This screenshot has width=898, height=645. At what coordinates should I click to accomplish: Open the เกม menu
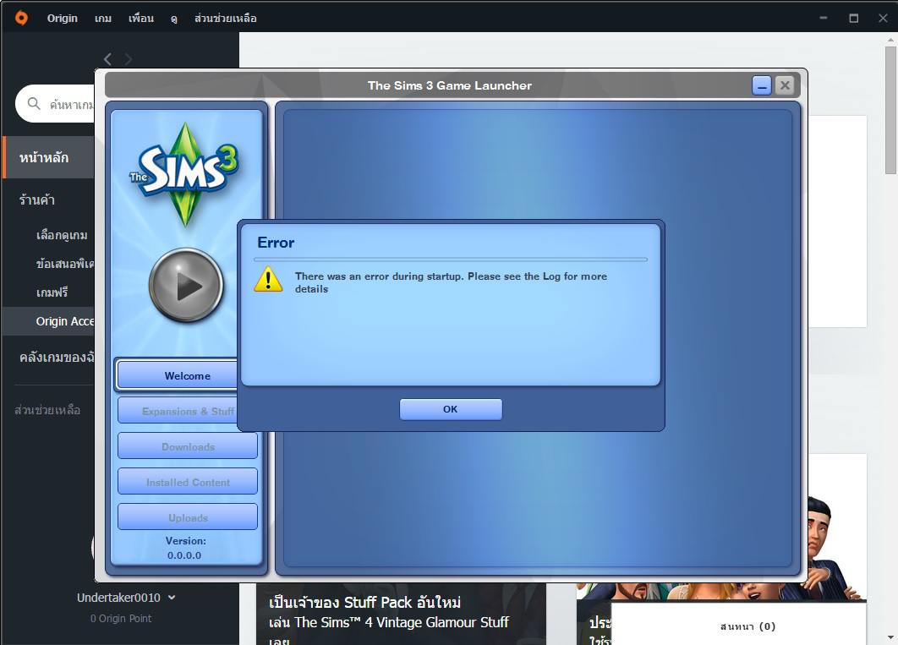tap(103, 19)
